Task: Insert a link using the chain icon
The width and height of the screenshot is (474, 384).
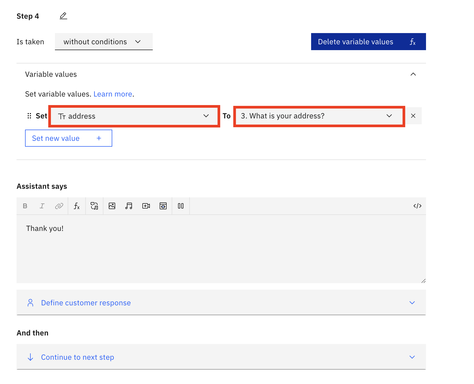Action: pyautogui.click(x=59, y=206)
